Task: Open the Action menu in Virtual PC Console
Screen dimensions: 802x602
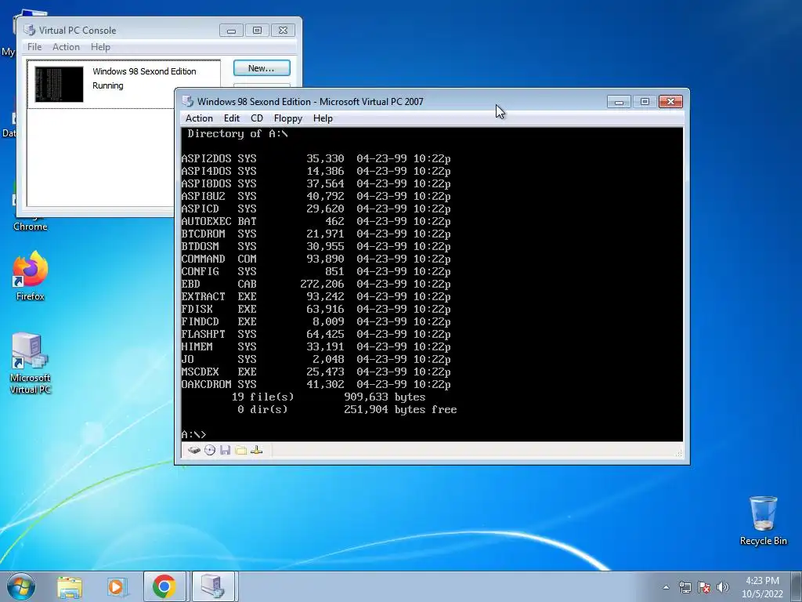Action: point(66,46)
